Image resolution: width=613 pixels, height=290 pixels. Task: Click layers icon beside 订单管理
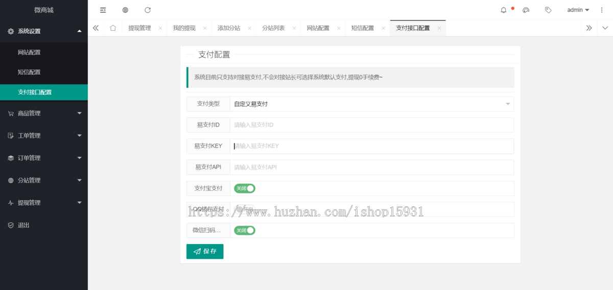point(11,158)
